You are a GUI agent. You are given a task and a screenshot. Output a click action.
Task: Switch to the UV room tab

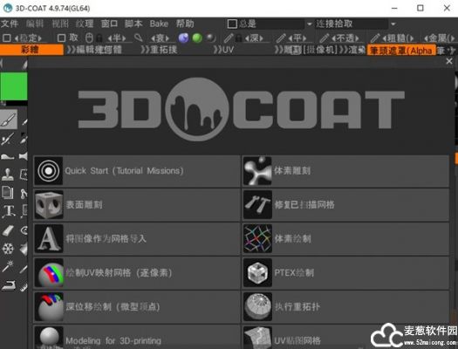pyautogui.click(x=223, y=50)
